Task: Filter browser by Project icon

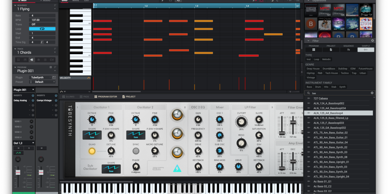Action: point(331,50)
